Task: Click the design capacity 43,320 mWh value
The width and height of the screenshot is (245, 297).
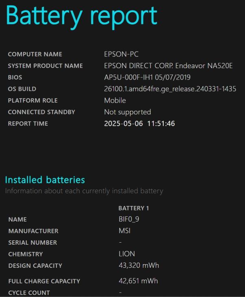Action: [x=139, y=266]
